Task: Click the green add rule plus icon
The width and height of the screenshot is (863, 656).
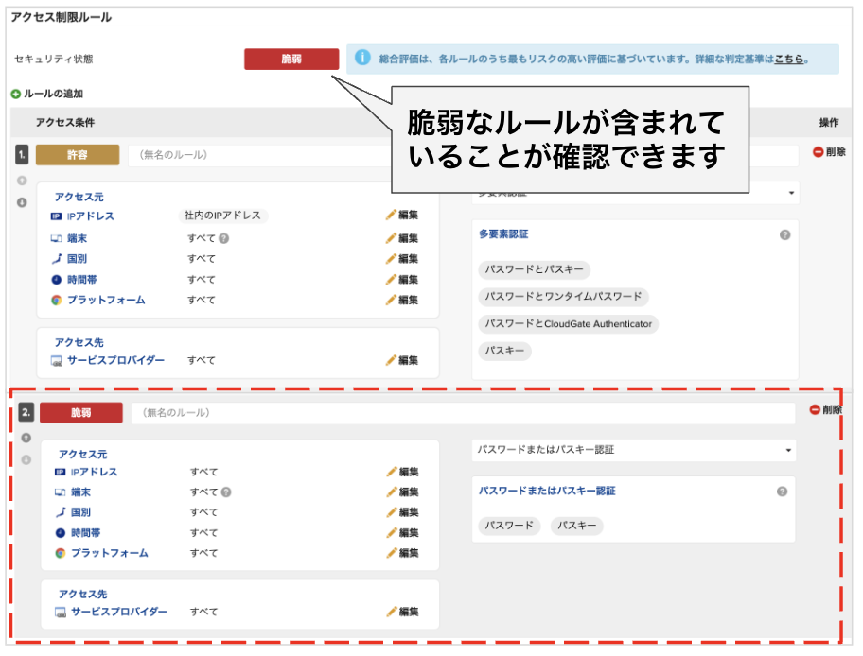Action: [15, 94]
